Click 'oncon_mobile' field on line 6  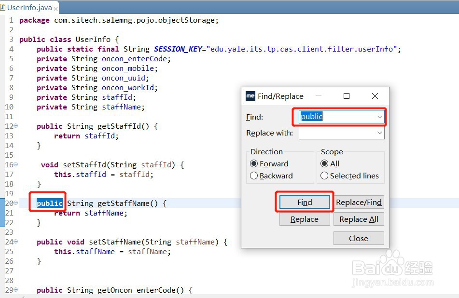click(128, 68)
